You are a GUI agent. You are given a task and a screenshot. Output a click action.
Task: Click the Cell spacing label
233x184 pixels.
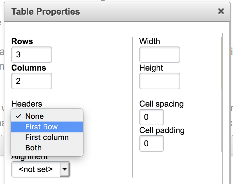point(161,104)
